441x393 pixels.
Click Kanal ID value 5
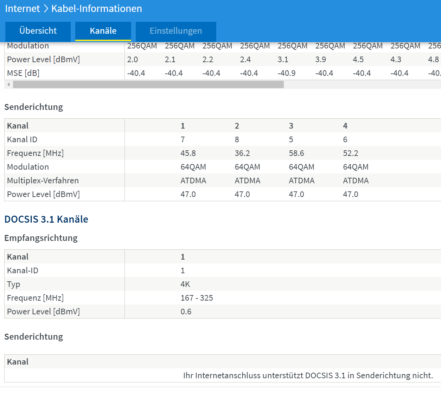point(291,139)
